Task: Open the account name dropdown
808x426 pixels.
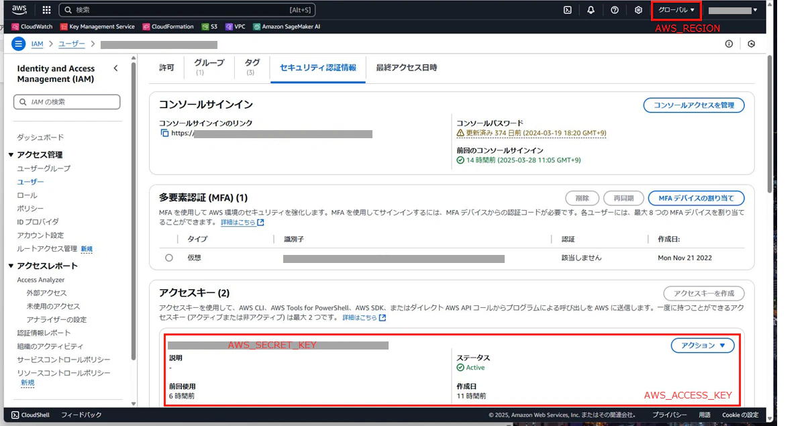Action: pos(734,10)
